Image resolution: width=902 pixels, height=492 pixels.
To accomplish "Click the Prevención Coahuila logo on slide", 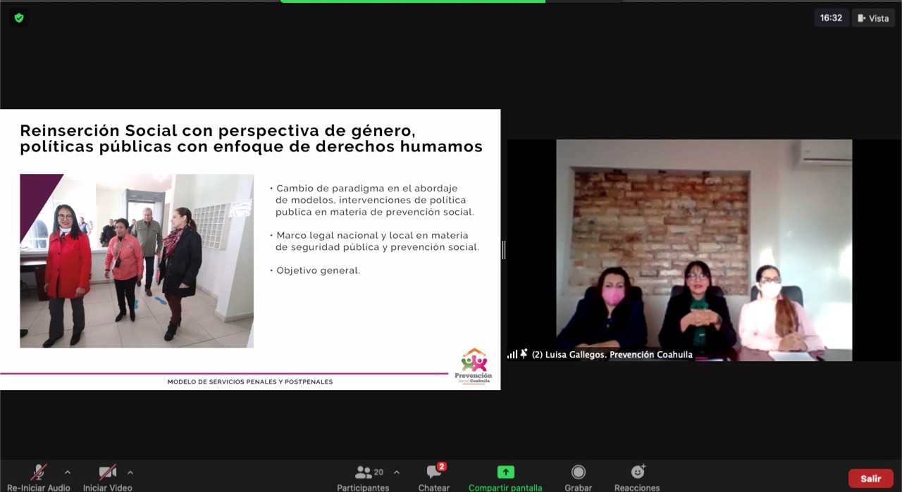I will tap(473, 367).
